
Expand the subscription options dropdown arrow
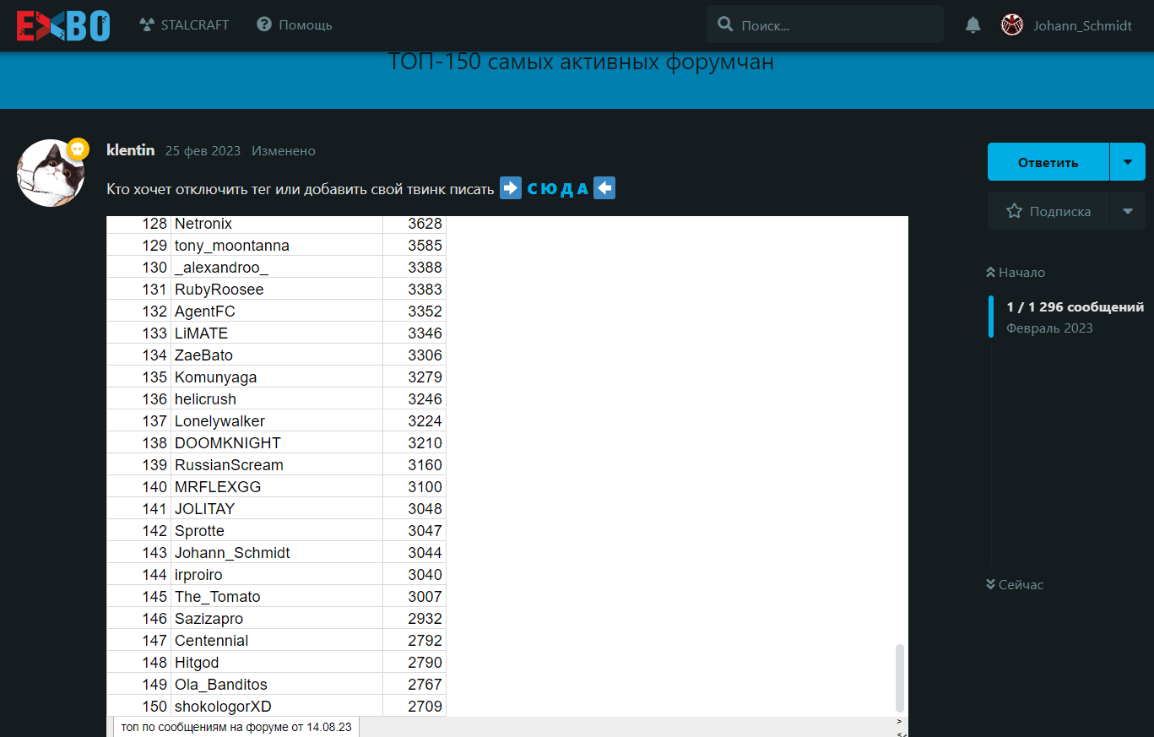1128,211
